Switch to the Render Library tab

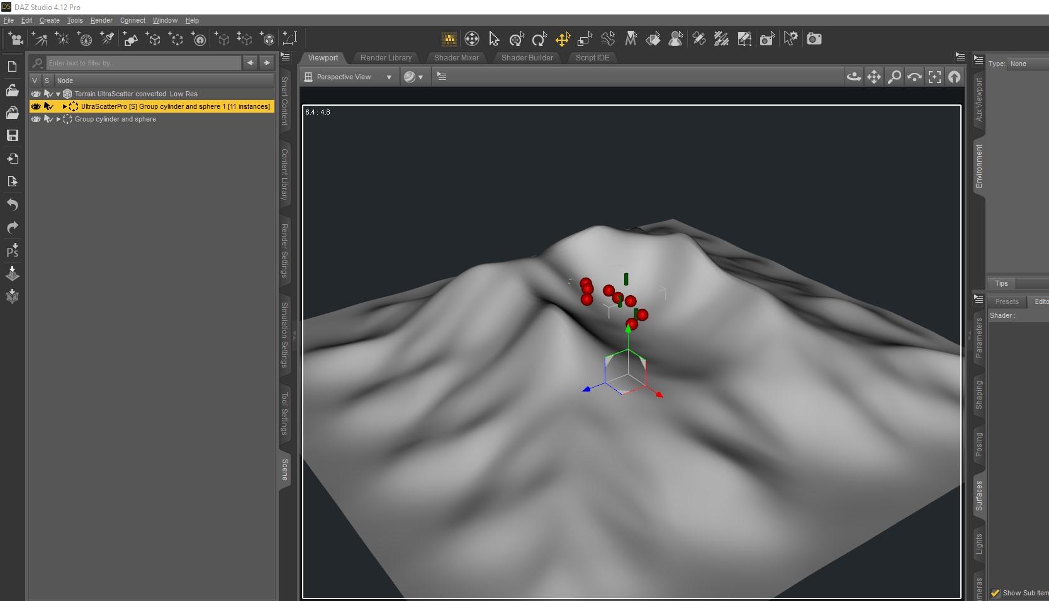(386, 57)
